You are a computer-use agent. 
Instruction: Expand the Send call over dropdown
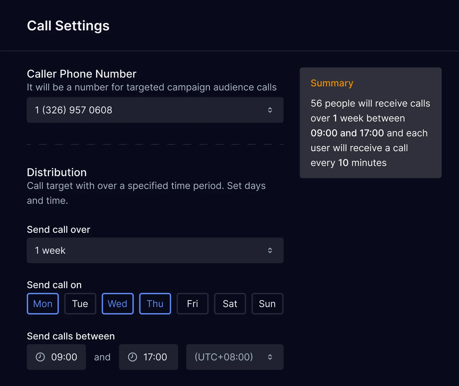(x=155, y=250)
